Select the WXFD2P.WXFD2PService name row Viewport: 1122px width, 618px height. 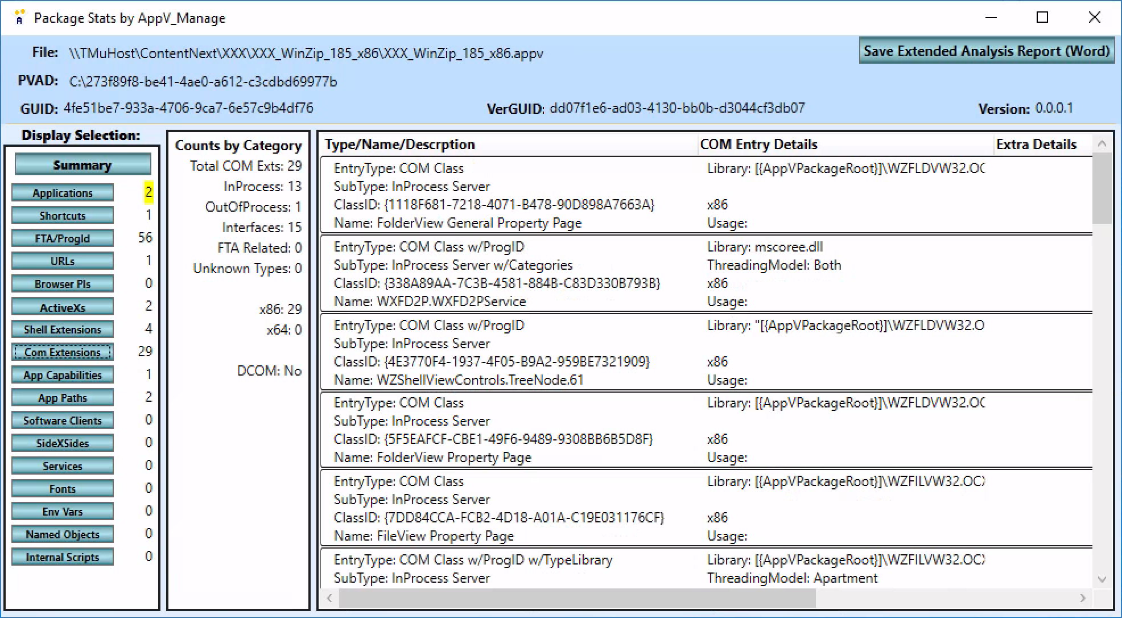point(430,302)
